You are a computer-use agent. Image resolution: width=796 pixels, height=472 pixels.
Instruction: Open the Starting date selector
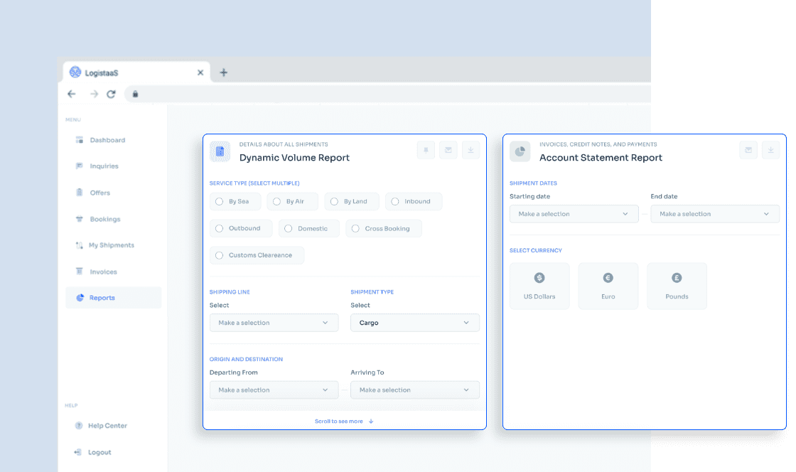click(x=574, y=214)
